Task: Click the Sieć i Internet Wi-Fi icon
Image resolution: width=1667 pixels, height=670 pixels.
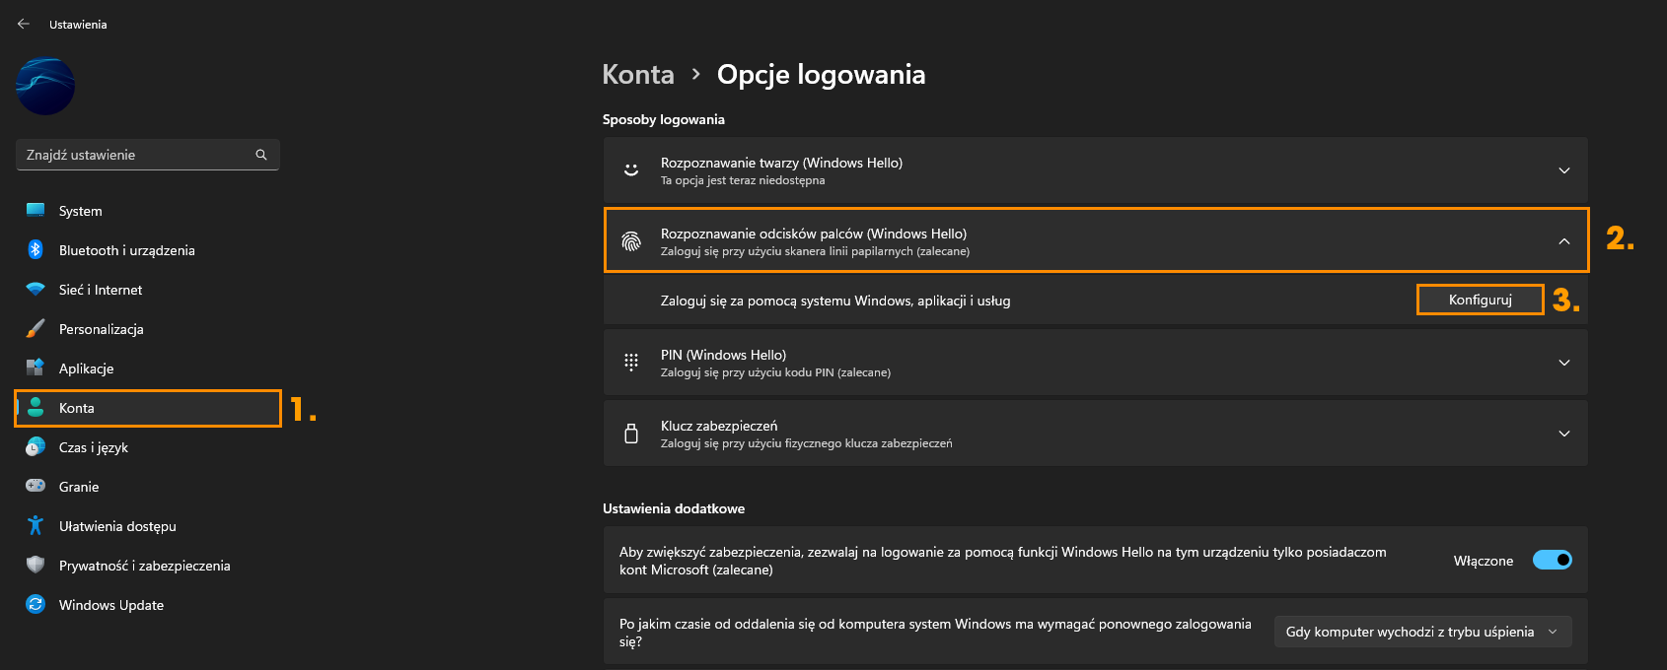Action: 36,290
